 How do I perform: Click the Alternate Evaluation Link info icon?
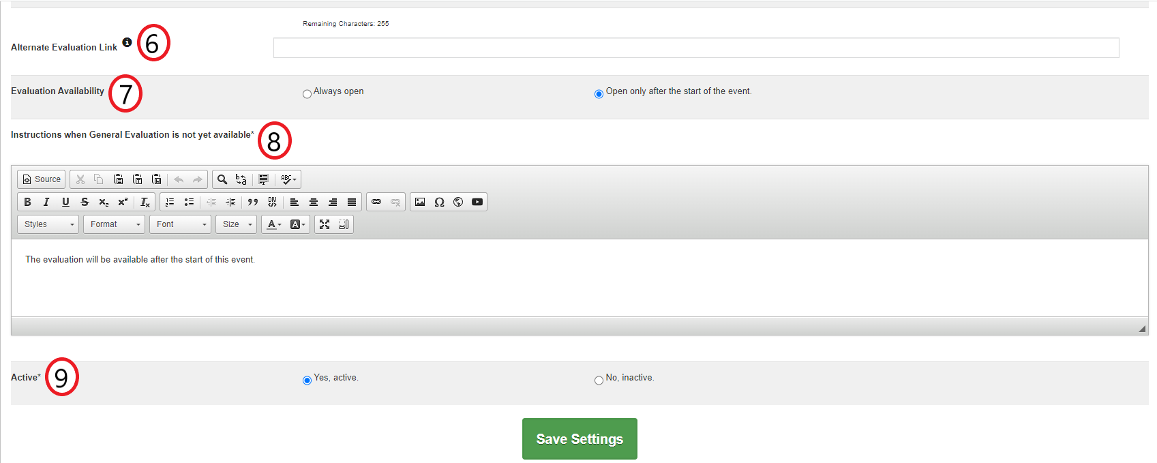pyautogui.click(x=127, y=42)
